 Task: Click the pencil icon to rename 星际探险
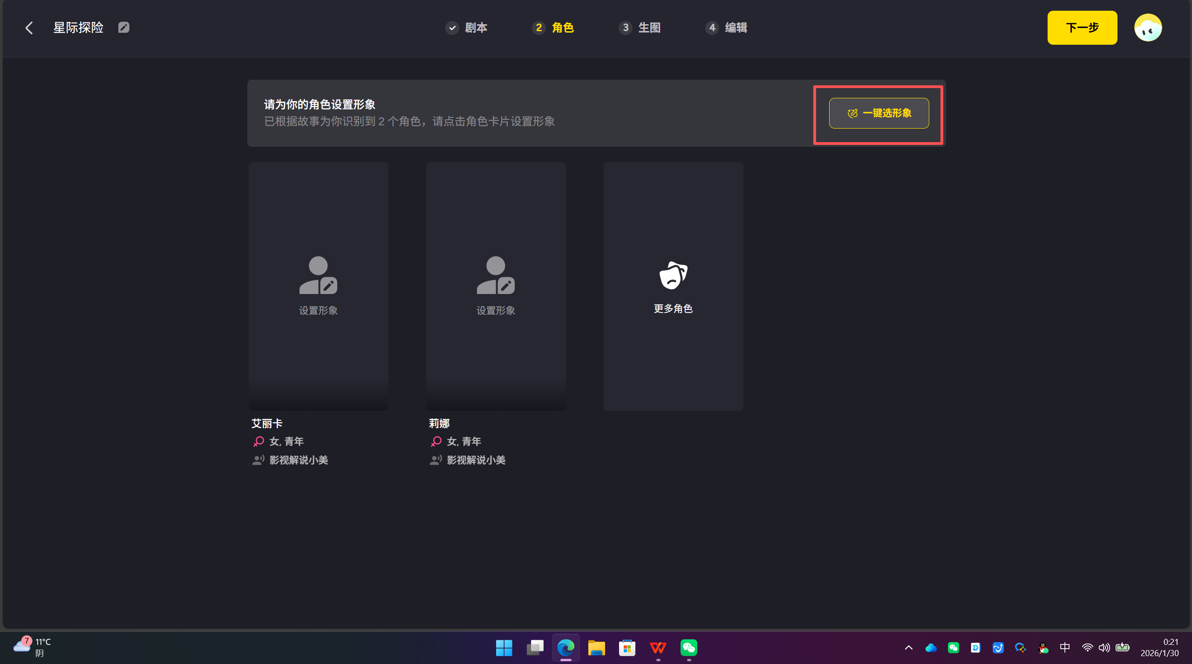(123, 27)
